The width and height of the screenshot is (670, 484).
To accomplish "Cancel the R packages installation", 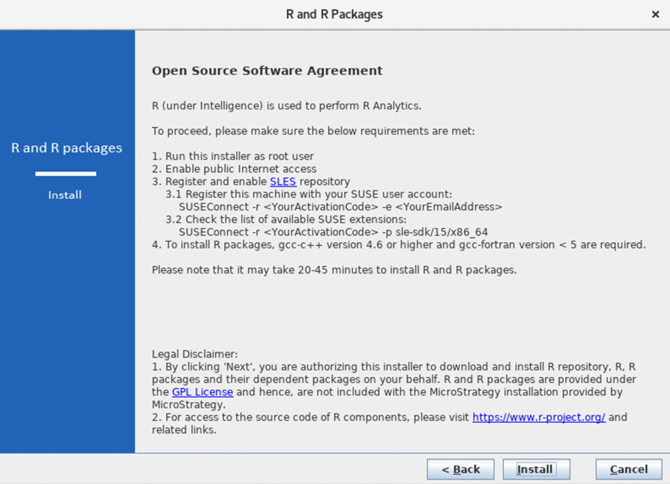I will pyautogui.click(x=629, y=469).
